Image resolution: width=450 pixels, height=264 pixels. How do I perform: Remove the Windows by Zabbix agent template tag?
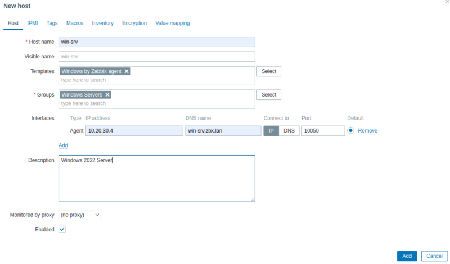(127, 71)
